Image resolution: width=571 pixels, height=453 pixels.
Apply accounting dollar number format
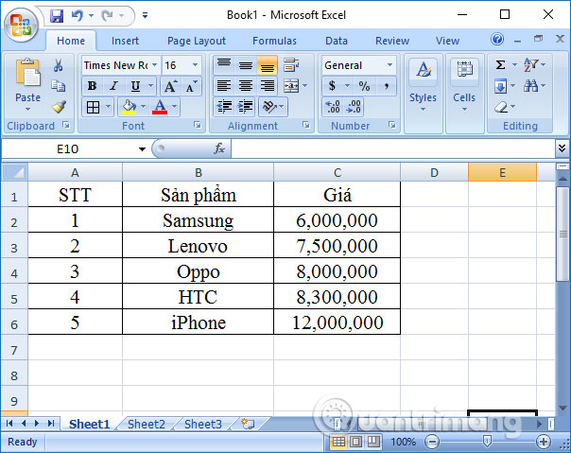click(x=332, y=86)
